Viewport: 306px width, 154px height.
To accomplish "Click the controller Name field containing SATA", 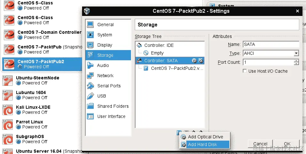I will pos(271,44).
